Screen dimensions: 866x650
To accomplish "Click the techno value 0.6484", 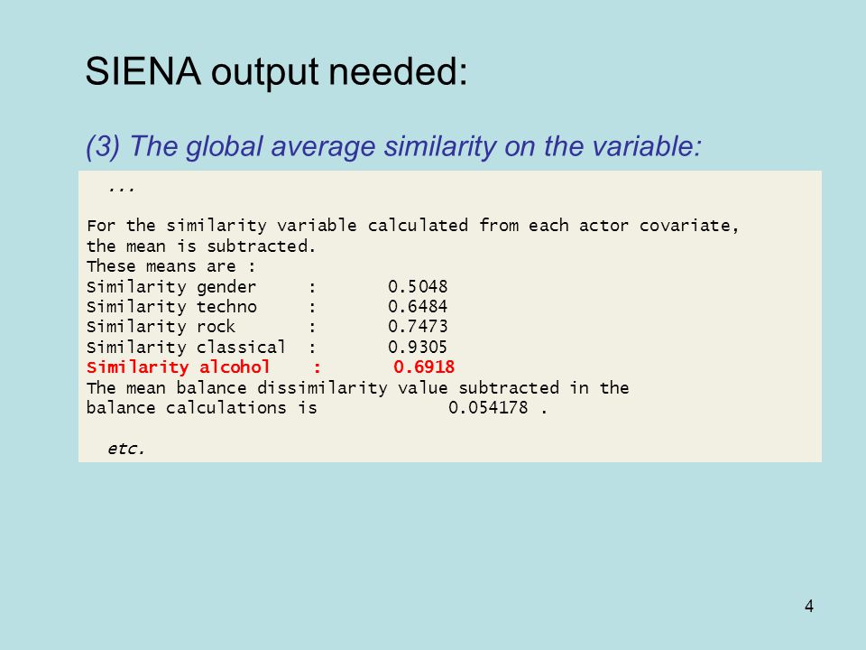I will 418,307.
